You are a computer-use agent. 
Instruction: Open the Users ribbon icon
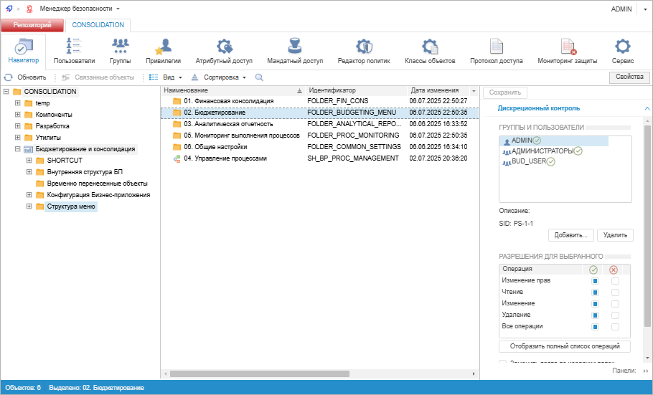tap(74, 46)
